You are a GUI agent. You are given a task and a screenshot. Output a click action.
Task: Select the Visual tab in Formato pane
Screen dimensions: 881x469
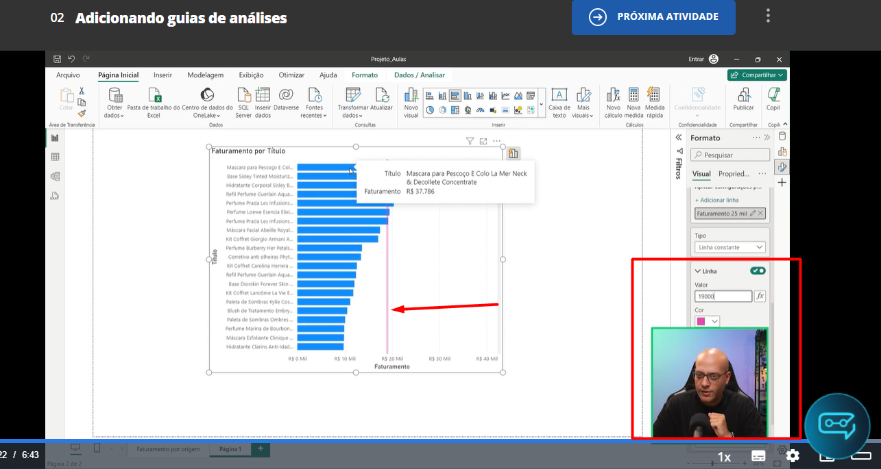coord(701,174)
